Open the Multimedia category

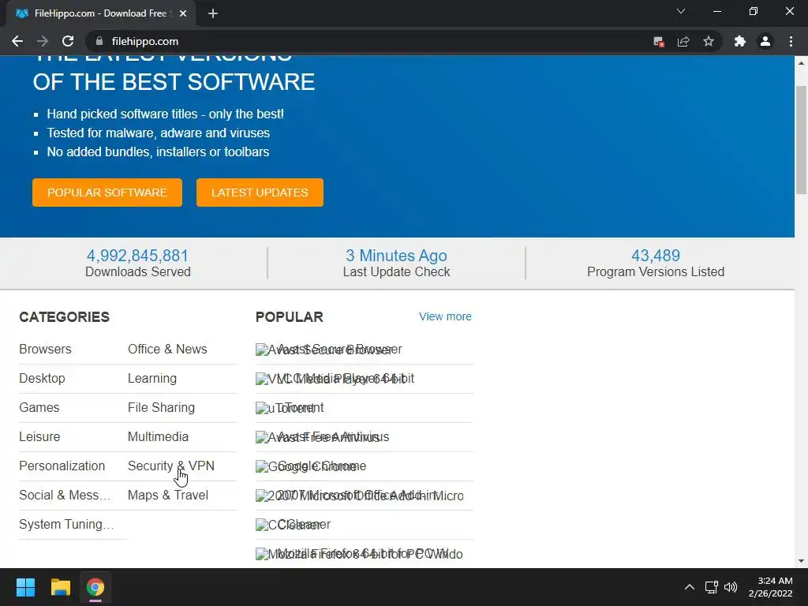click(x=158, y=437)
